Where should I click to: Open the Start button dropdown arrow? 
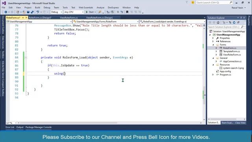pos(95,12)
